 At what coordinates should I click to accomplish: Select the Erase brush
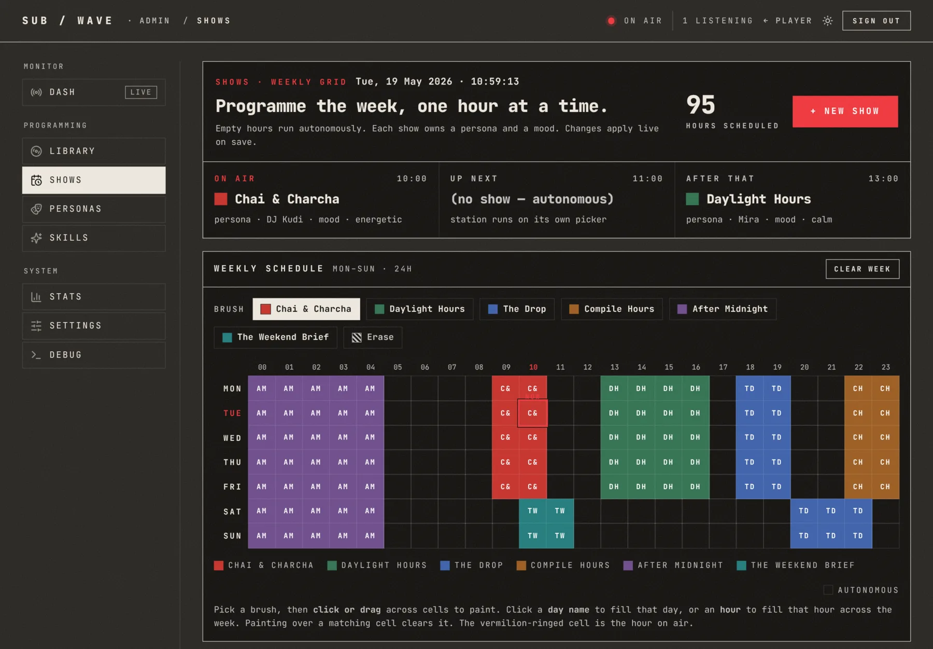point(373,337)
